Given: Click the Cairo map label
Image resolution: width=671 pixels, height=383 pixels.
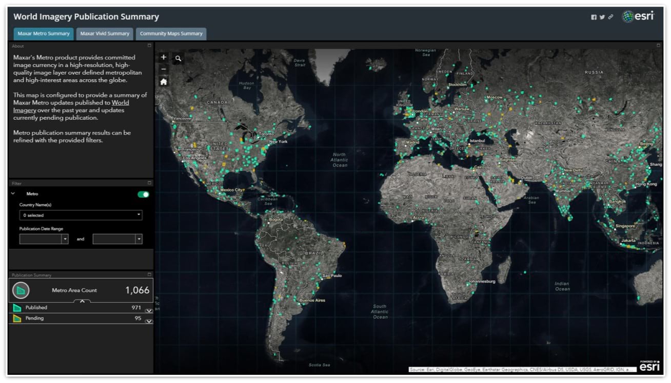Looking at the screenshot, I should [479, 167].
